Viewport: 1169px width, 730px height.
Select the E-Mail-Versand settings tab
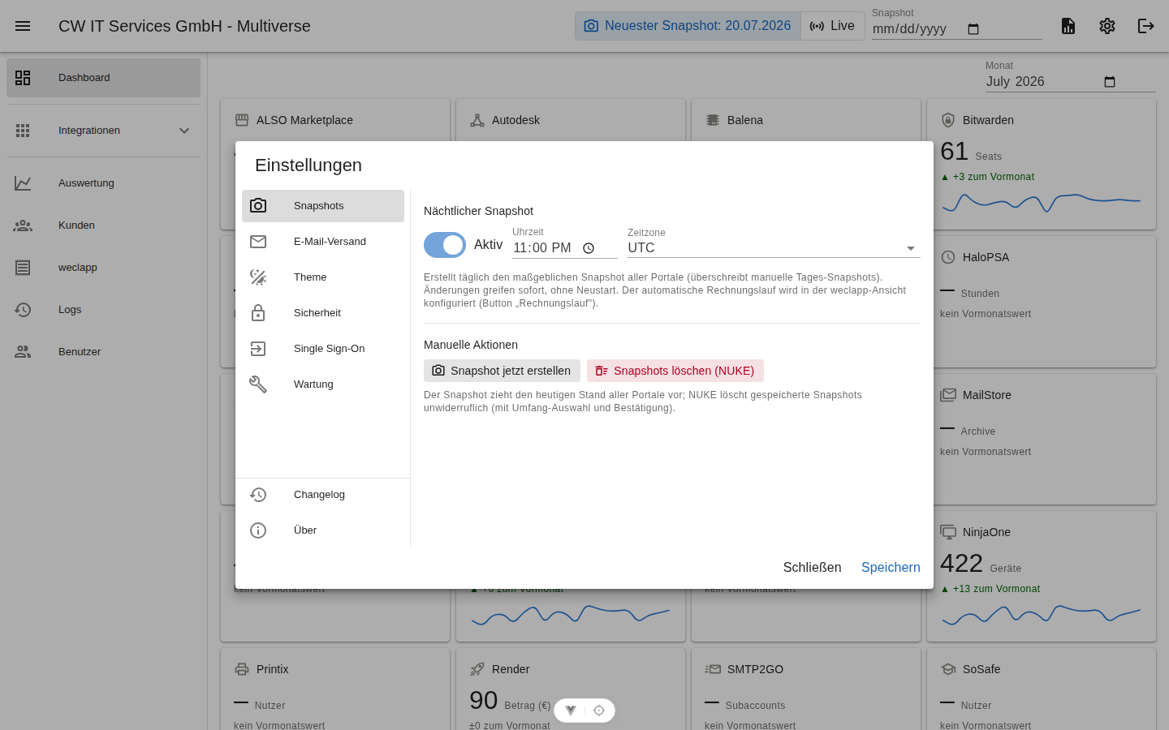click(x=323, y=242)
